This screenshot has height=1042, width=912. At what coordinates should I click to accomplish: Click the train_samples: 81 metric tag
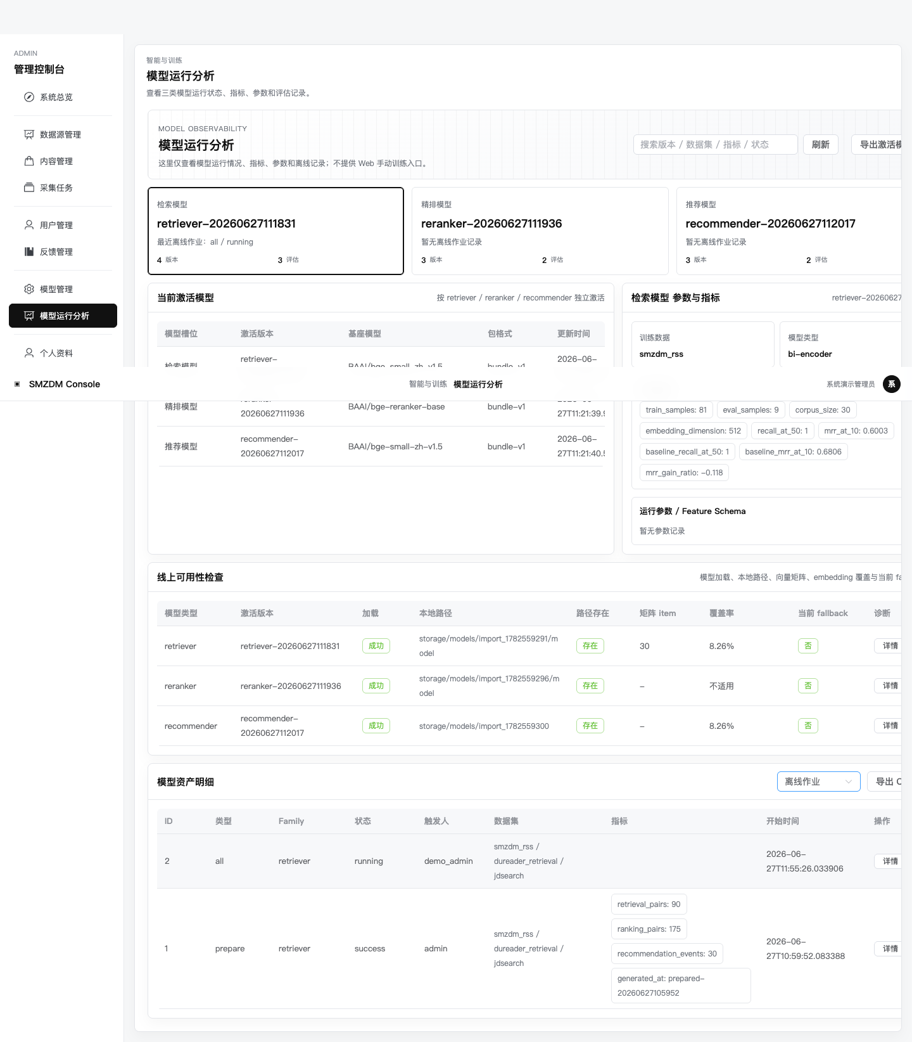[x=676, y=410]
